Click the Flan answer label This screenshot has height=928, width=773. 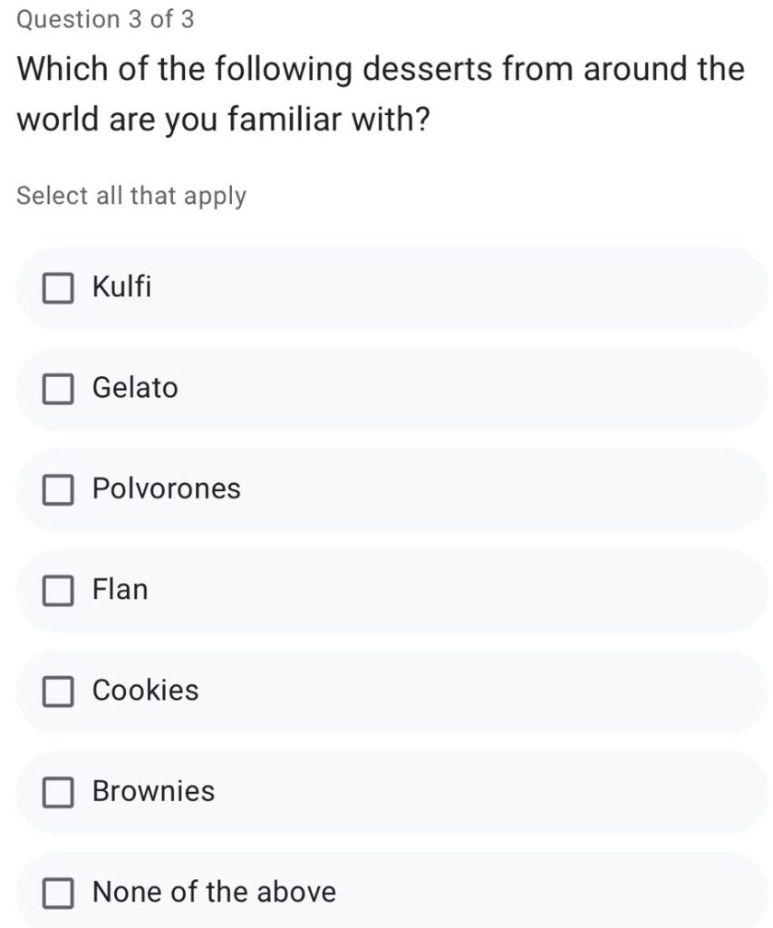pyautogui.click(x=121, y=589)
